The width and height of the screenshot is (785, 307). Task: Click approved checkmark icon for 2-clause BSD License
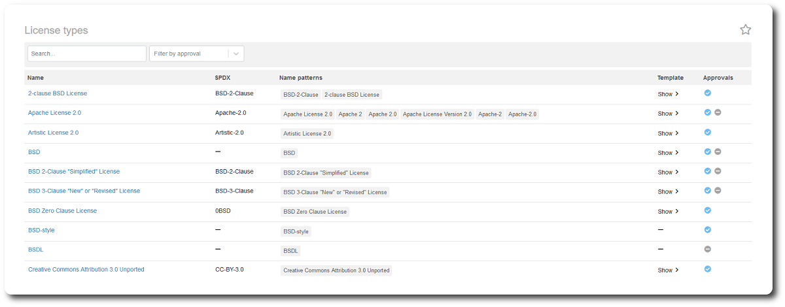pos(707,93)
